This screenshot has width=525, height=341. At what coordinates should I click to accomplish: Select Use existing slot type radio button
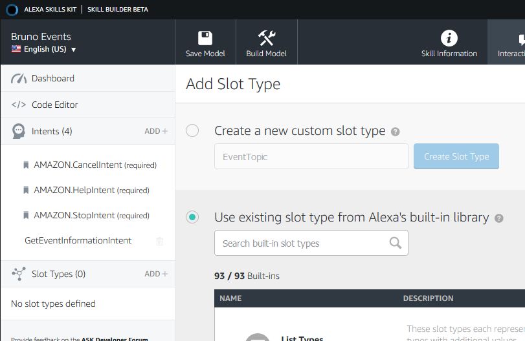pyautogui.click(x=192, y=217)
